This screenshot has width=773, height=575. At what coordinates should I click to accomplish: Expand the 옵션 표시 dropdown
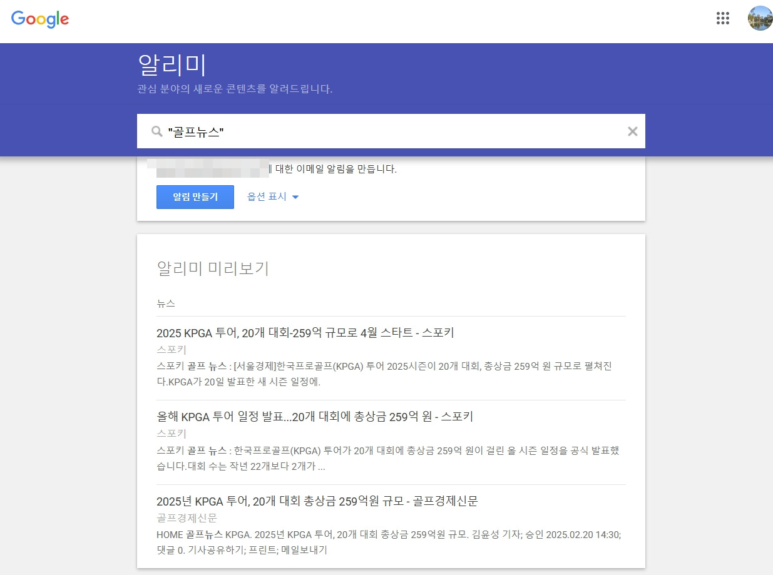pyautogui.click(x=273, y=196)
